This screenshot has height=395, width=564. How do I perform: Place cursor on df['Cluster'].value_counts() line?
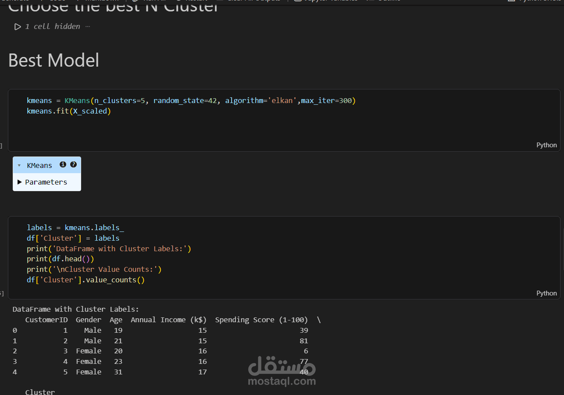(86, 280)
